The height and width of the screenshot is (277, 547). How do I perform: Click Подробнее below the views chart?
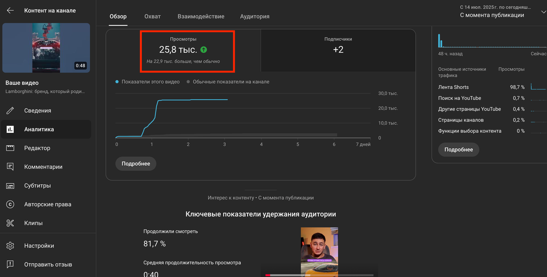[135, 163]
